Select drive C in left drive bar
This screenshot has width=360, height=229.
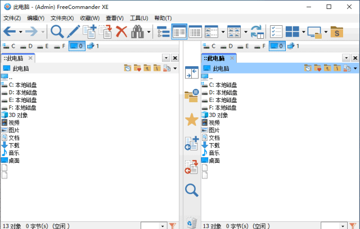(x=9, y=46)
